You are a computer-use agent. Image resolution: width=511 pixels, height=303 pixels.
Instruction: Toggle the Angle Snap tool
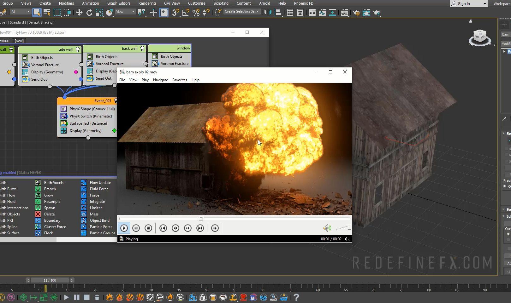(x=186, y=12)
